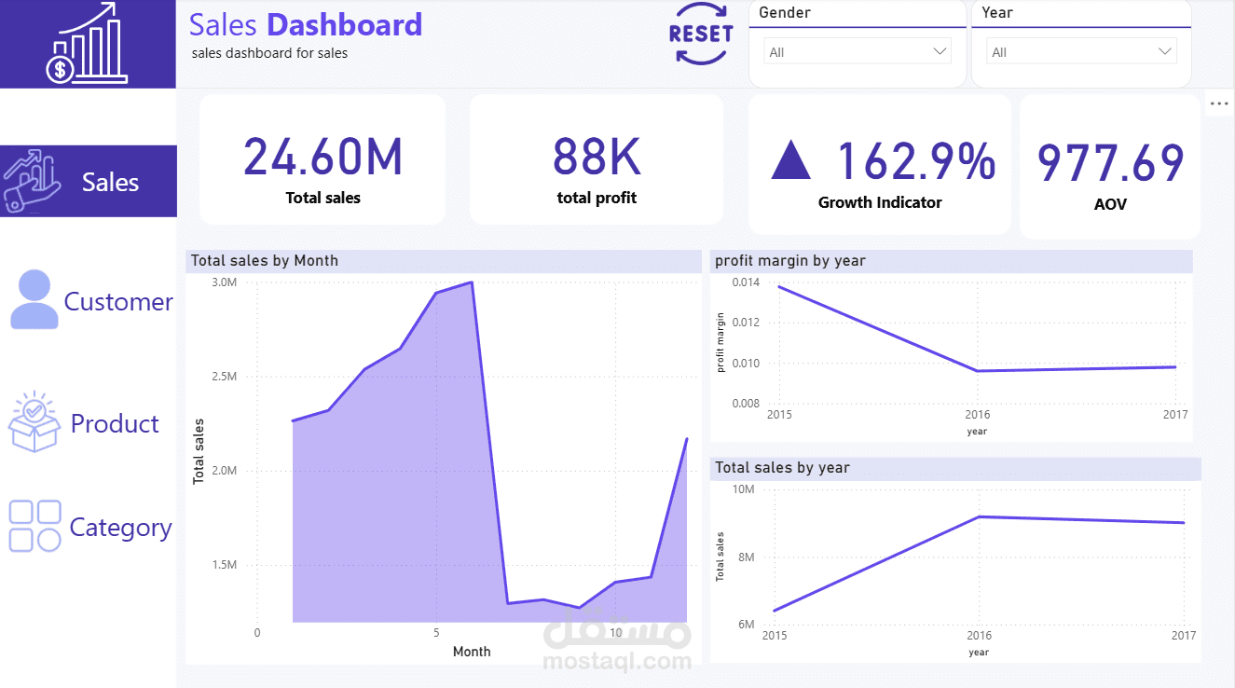Click 1.5M on monthly sales axis
Screen dimensions: 1235x688
pyautogui.click(x=225, y=565)
